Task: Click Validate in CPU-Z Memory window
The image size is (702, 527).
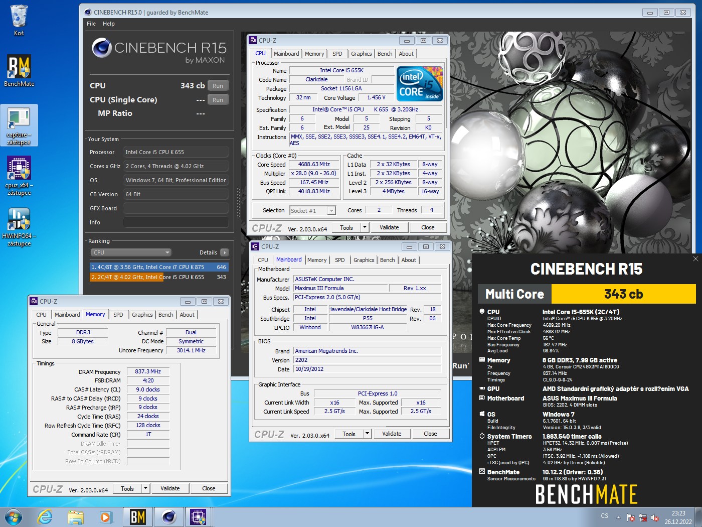Action: pos(170,488)
